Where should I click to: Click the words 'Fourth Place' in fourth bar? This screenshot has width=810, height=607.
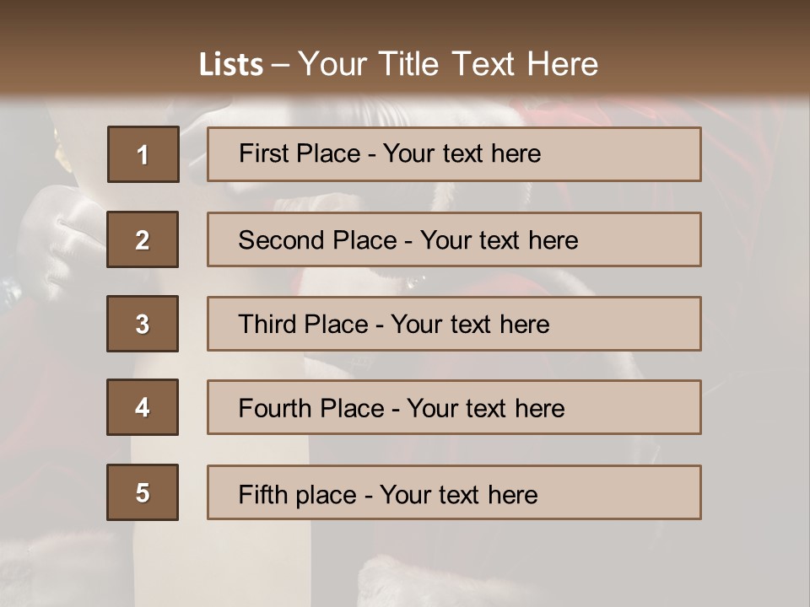click(311, 408)
